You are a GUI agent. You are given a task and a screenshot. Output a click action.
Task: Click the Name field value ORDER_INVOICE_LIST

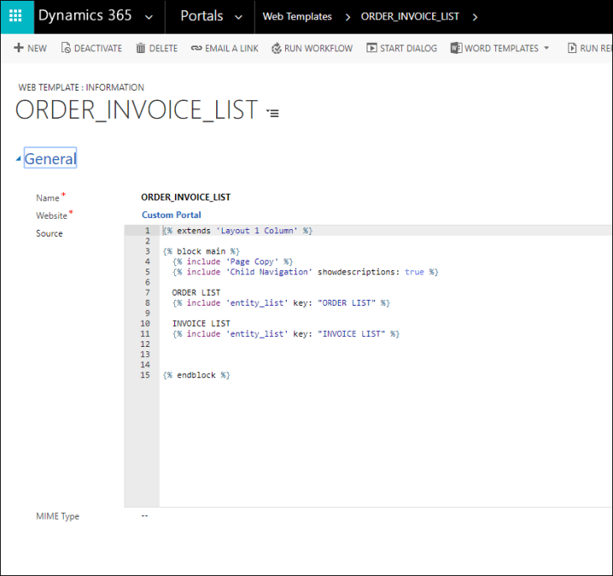tap(186, 197)
